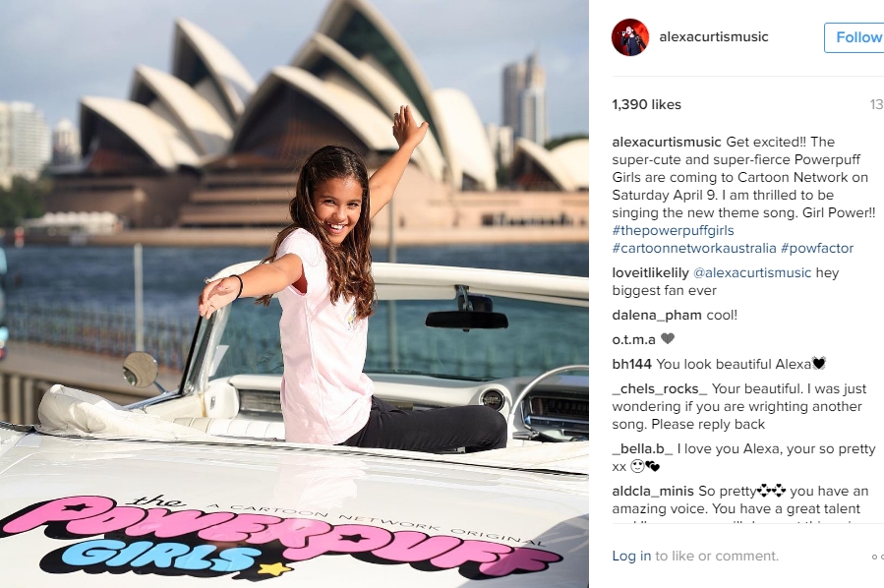The height and width of the screenshot is (588, 884).
Task: Open the #cartoonnetworkaustralia hashtag
Action: click(x=694, y=248)
